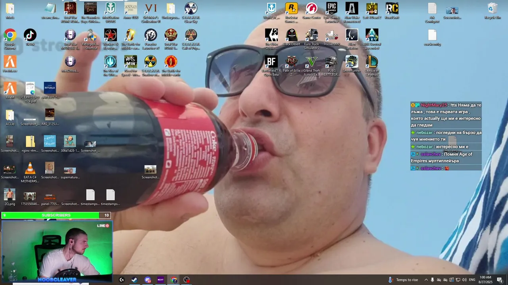The height and width of the screenshot is (285, 508).
Task: Open stream_tim notepad file
Action: (x=50, y=11)
